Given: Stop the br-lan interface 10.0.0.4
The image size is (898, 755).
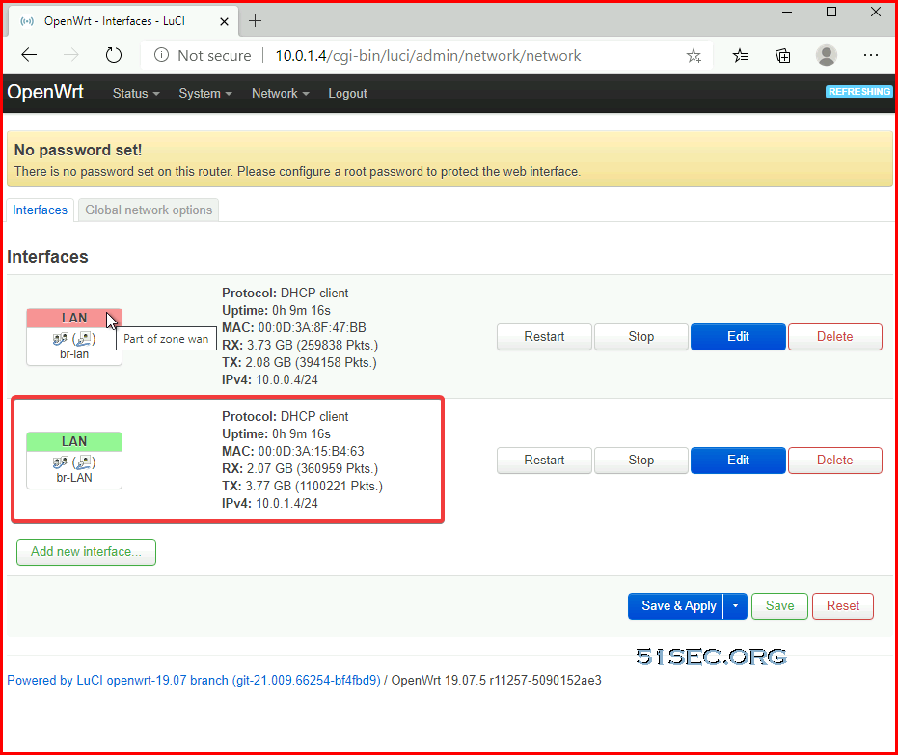Looking at the screenshot, I should (640, 337).
